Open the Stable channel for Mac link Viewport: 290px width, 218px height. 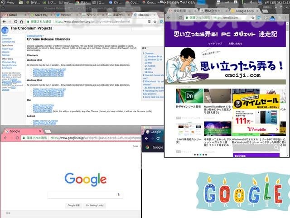pos(43,105)
